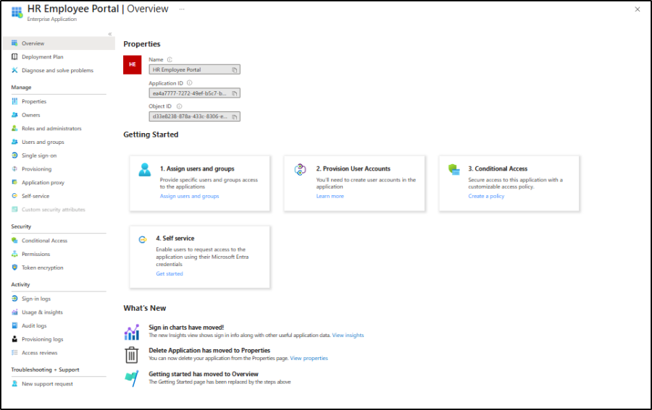Screen dimensions: 652x410
Task: Click the Object ID text field
Action: pyautogui.click(x=194, y=116)
